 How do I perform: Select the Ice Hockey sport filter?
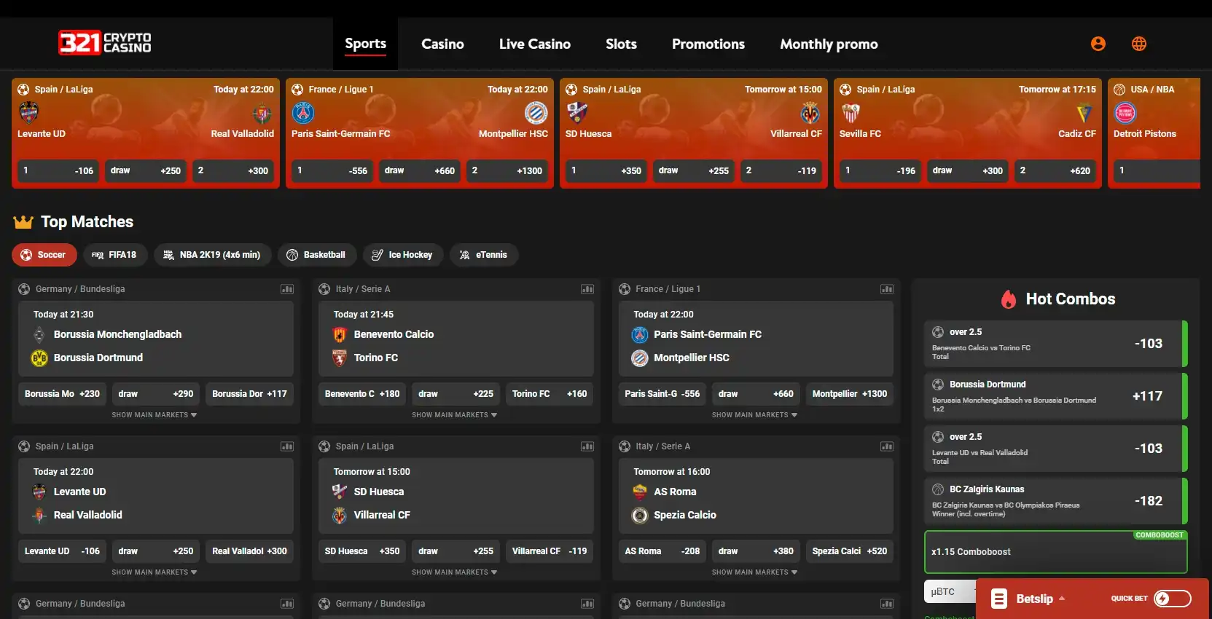(x=402, y=255)
